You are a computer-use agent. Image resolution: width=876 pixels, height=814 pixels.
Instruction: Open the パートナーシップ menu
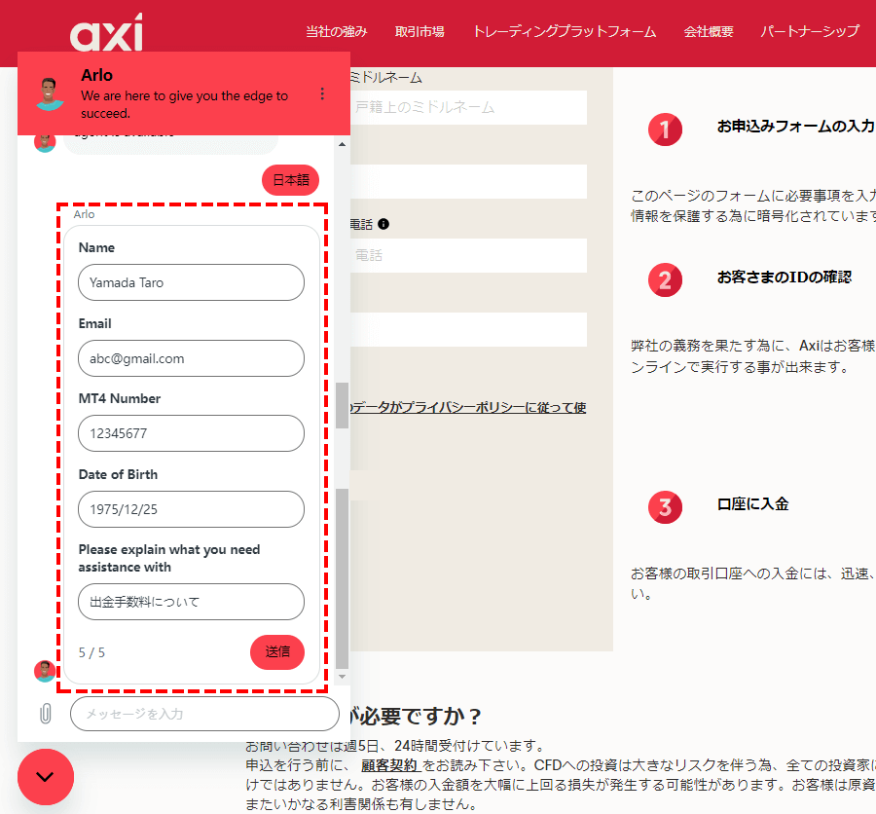click(810, 32)
